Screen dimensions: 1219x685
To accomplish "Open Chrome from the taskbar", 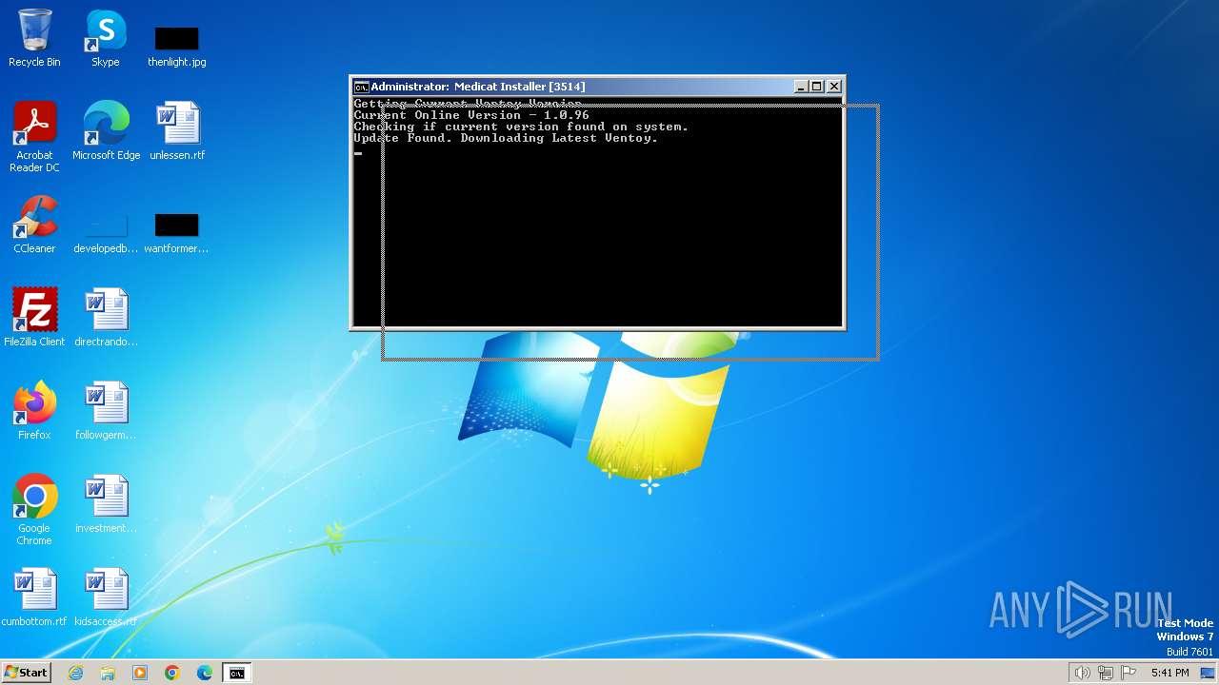I will coord(172,673).
